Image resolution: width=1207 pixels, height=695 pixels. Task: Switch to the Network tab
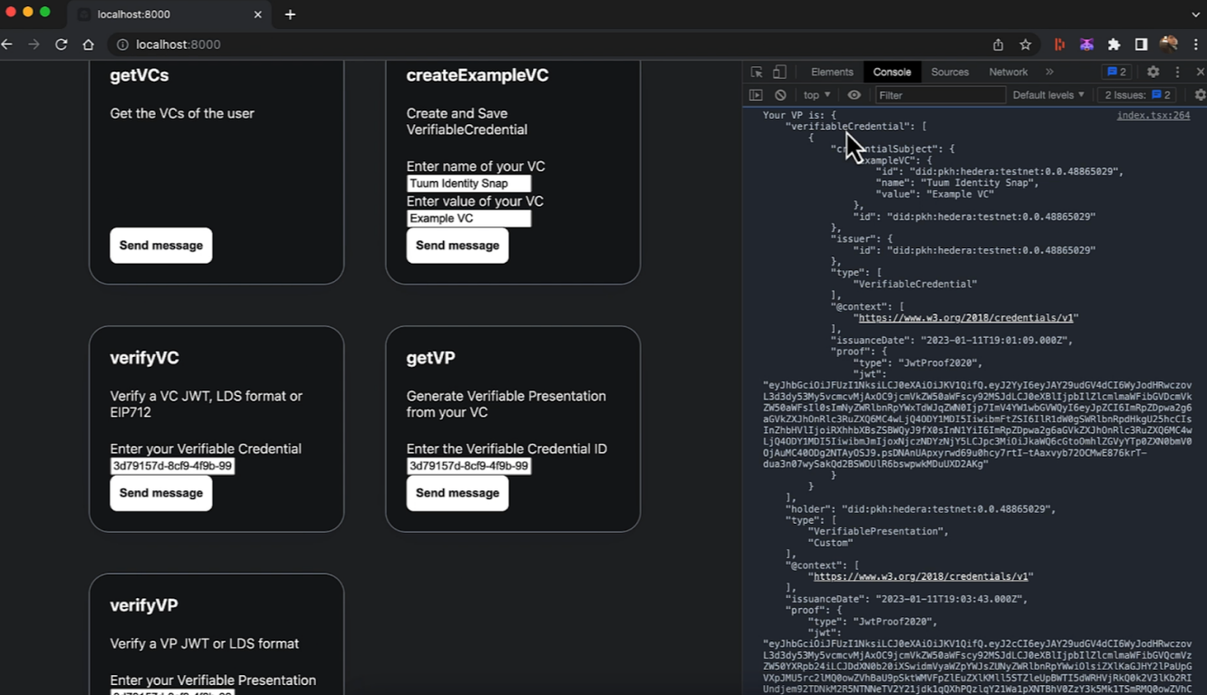pyautogui.click(x=1009, y=72)
